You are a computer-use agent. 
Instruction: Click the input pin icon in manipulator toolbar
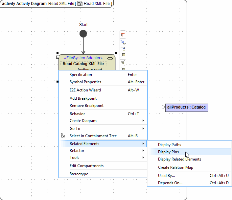[x=123, y=62]
